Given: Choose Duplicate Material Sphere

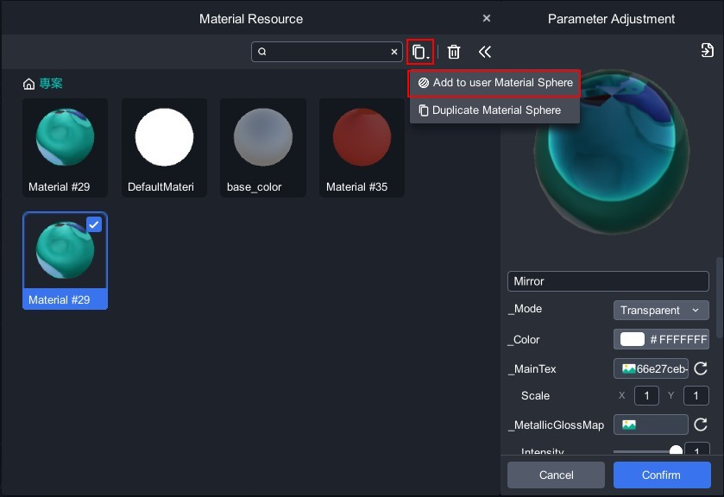Looking at the screenshot, I should tap(494, 110).
